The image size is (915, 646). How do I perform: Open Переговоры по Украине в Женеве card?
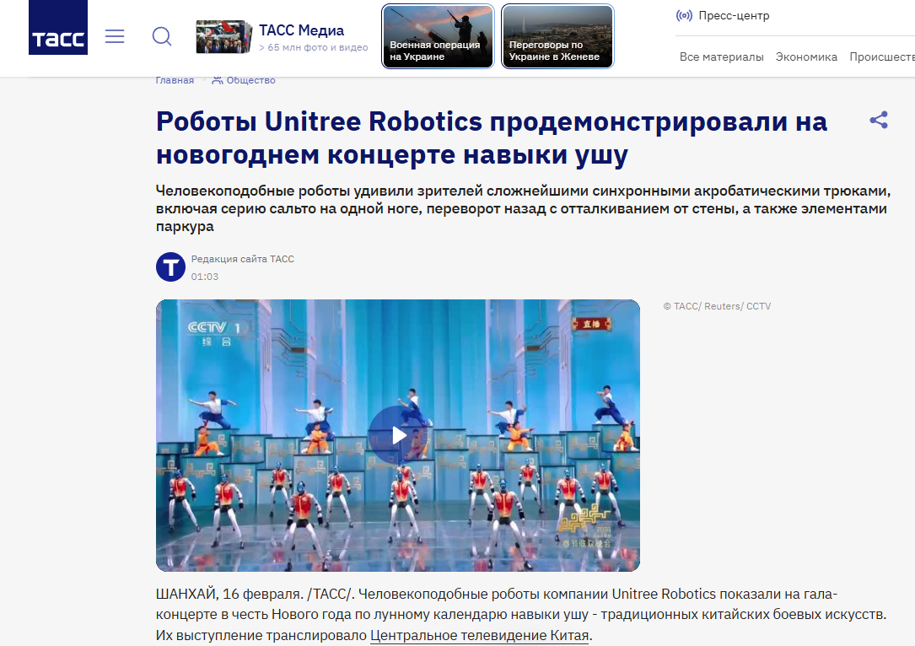(557, 36)
